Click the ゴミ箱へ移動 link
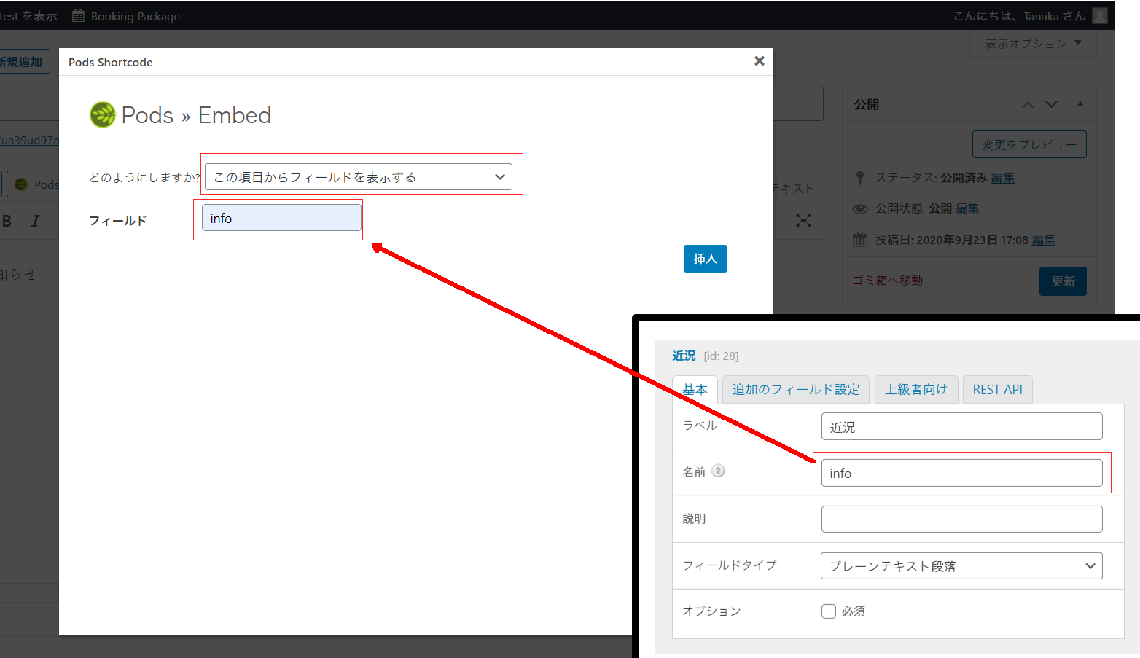1140x658 pixels. (886, 280)
